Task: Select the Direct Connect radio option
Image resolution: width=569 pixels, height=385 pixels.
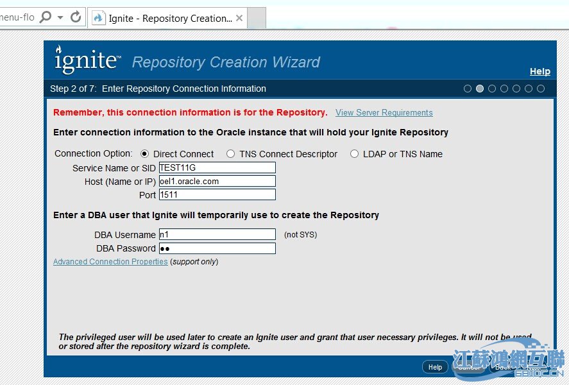Action: pyautogui.click(x=144, y=154)
